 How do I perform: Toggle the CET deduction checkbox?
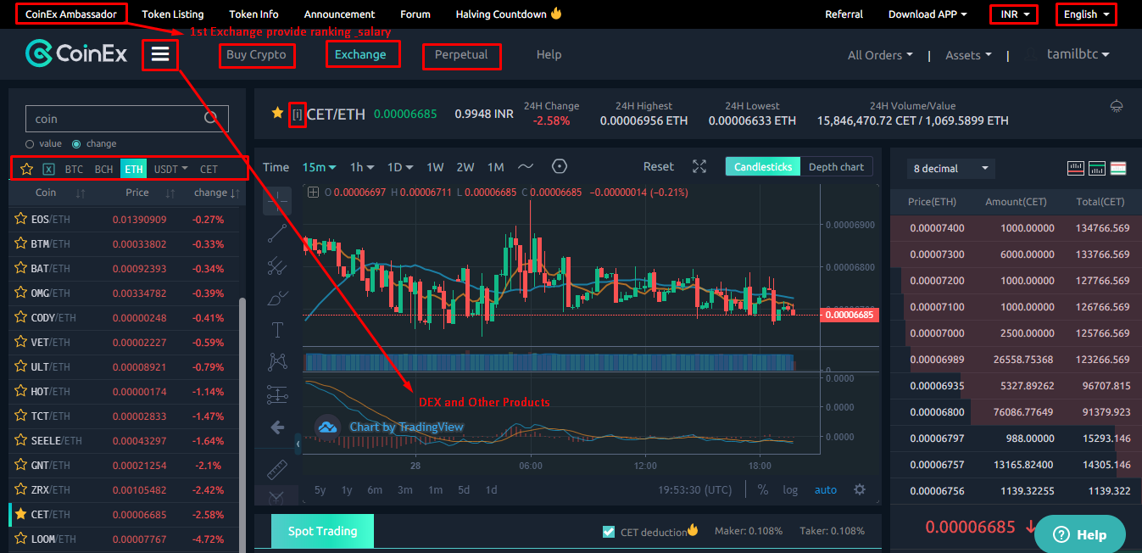tap(608, 532)
